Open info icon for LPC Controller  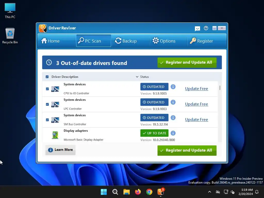(173, 102)
